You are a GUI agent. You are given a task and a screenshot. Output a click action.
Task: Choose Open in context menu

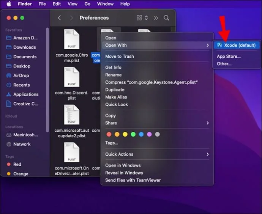(110, 38)
